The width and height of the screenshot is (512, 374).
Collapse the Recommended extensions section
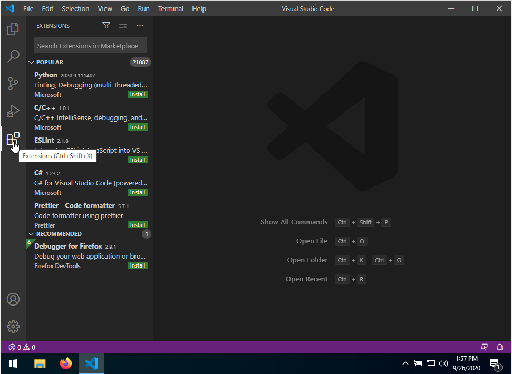[x=31, y=234]
